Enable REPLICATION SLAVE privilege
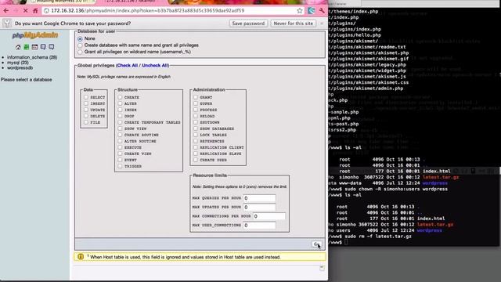The width and height of the screenshot is (501, 282). 196,154
